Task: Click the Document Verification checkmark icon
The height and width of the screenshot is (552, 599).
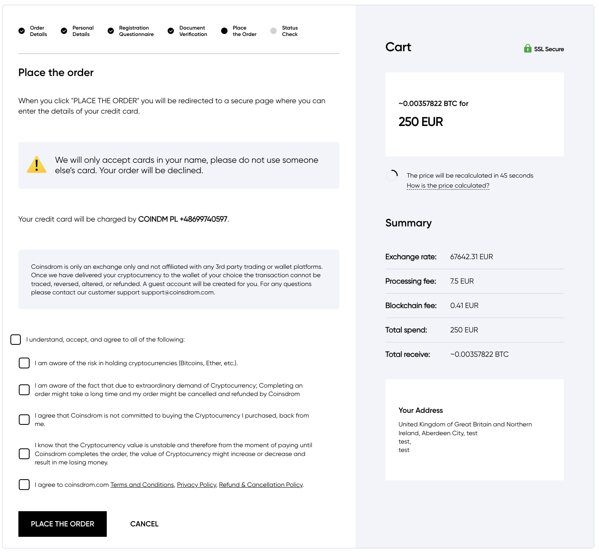Action: pyautogui.click(x=171, y=31)
